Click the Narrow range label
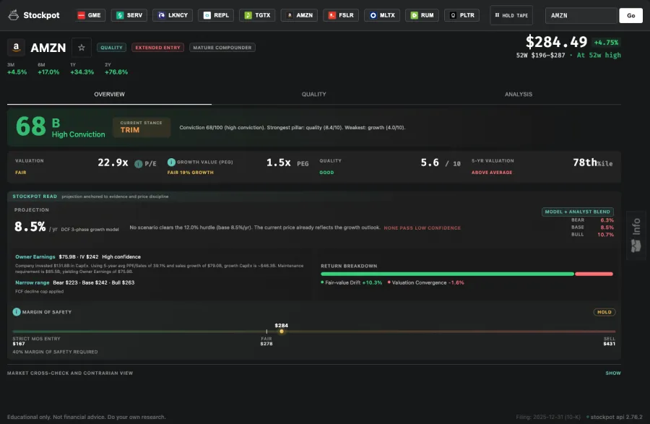This screenshot has height=424, width=650. click(x=32, y=282)
